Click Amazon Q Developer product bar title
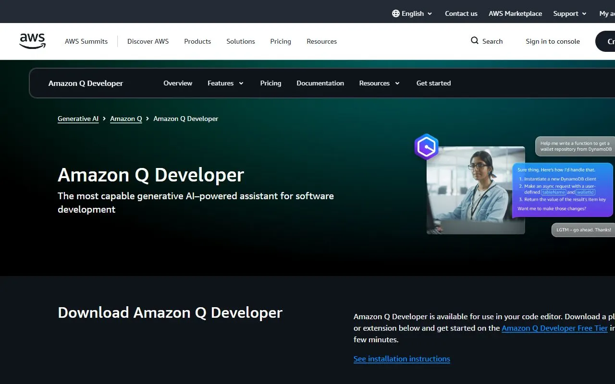The width and height of the screenshot is (615, 384). 86,83
